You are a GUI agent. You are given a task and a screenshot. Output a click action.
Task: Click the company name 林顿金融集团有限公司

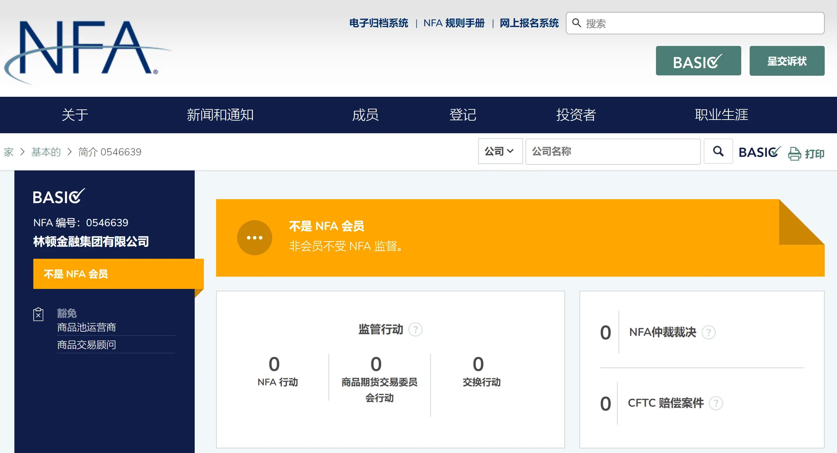click(91, 241)
